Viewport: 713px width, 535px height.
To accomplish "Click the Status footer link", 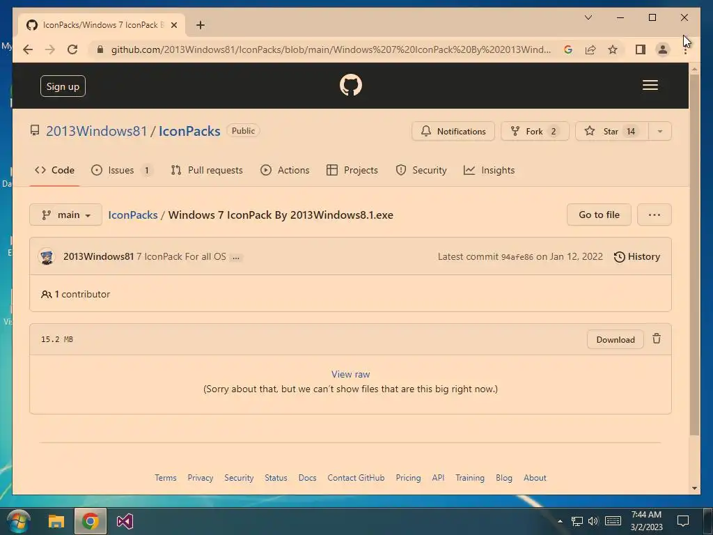I will (x=276, y=478).
